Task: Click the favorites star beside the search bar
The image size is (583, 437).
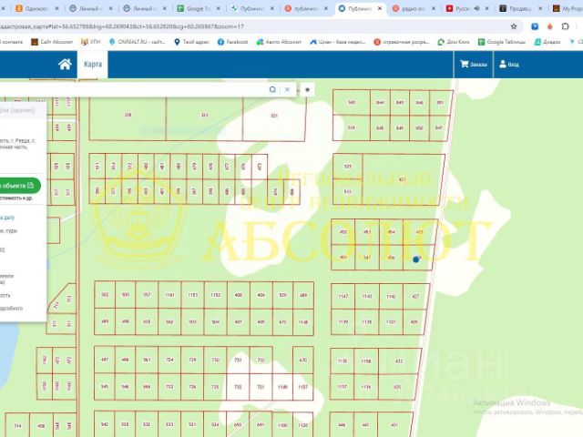Action: [x=307, y=89]
